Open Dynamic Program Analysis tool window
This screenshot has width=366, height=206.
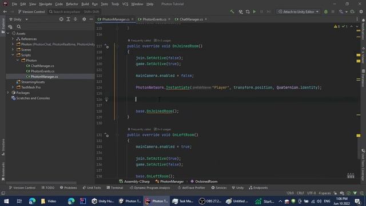point(150,188)
